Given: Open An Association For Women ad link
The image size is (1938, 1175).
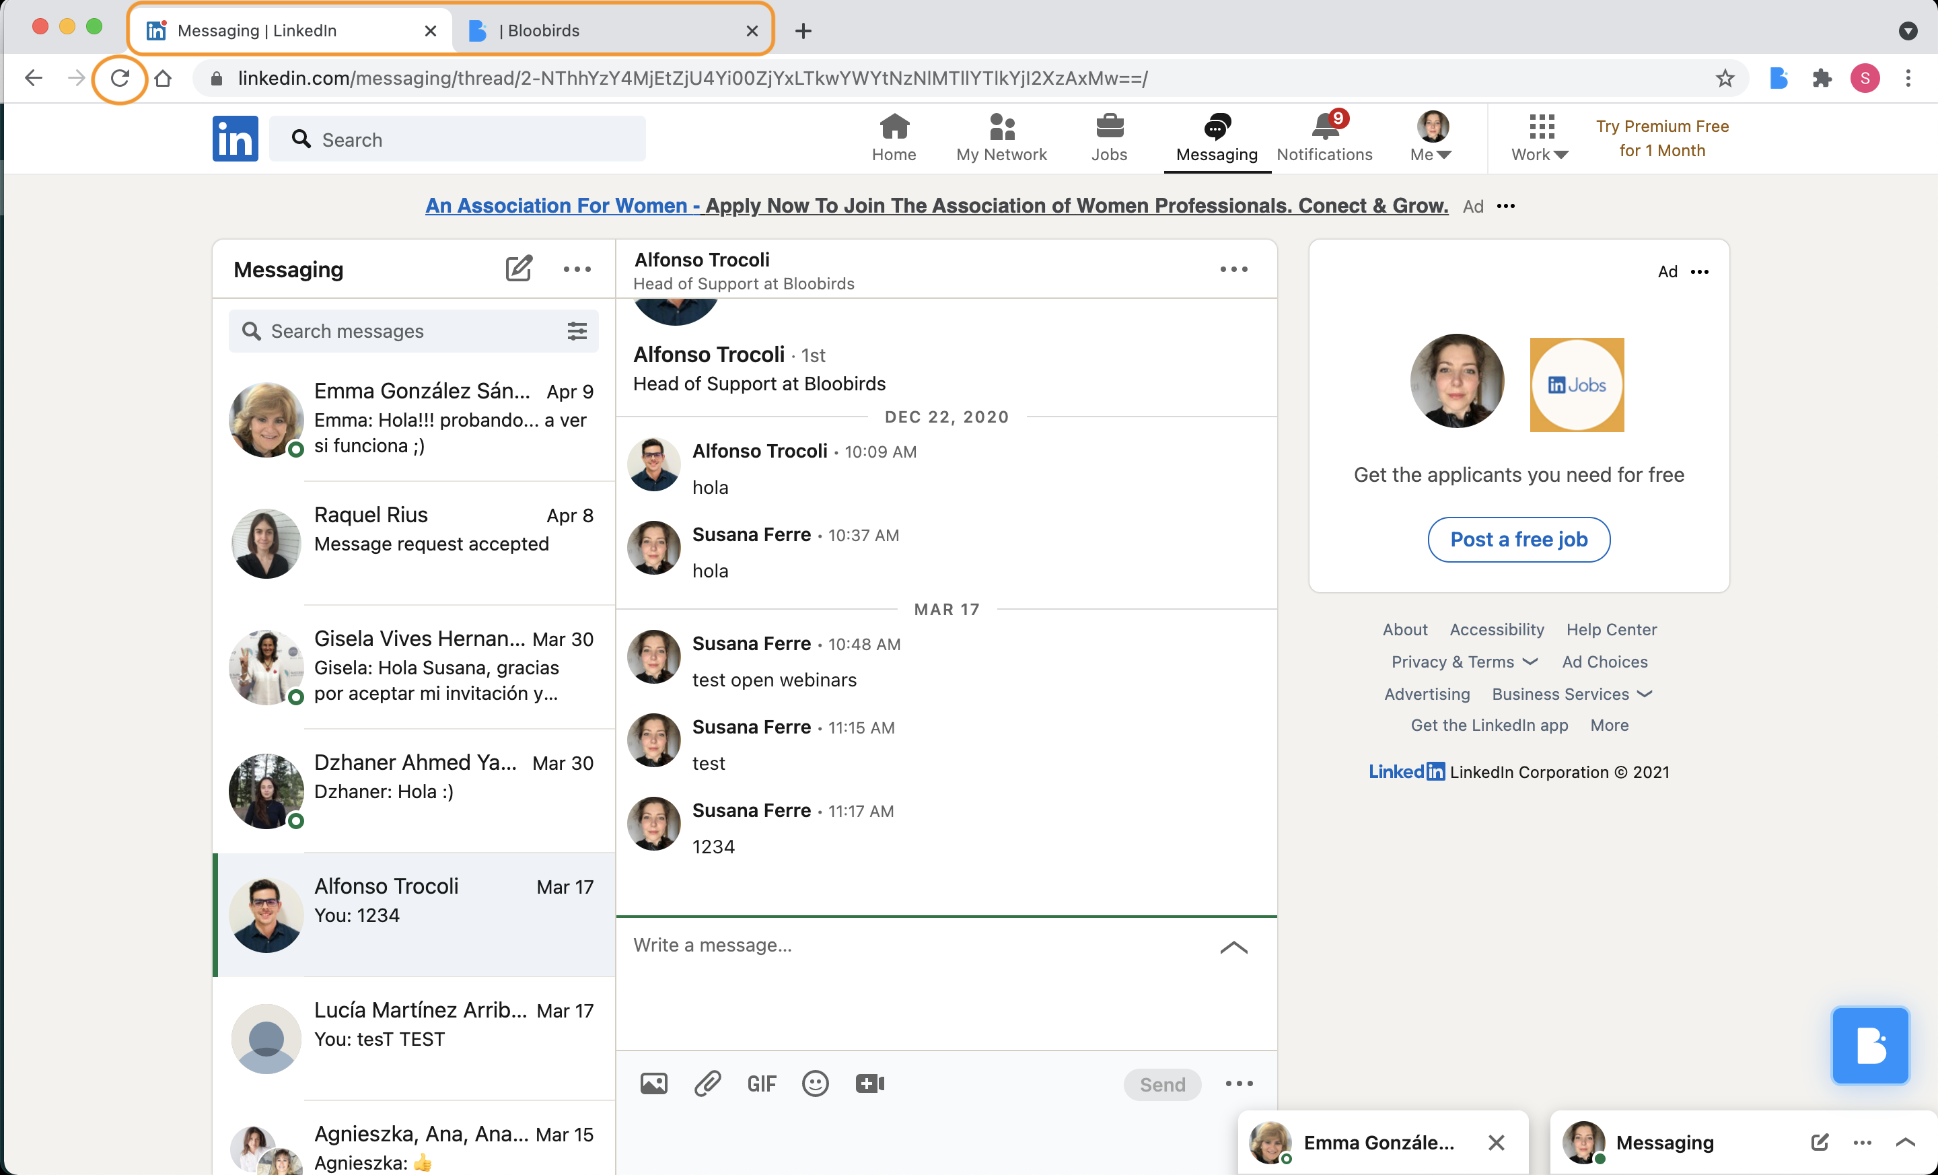Looking at the screenshot, I should [936, 205].
